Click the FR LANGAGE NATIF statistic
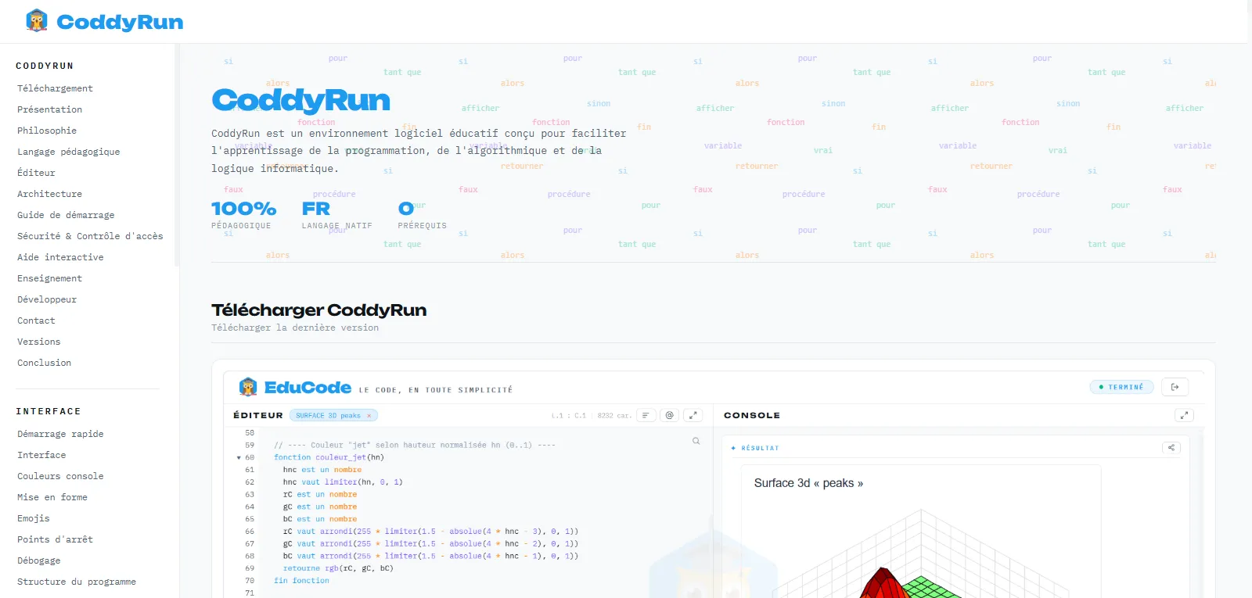This screenshot has width=1252, height=598. coord(336,215)
